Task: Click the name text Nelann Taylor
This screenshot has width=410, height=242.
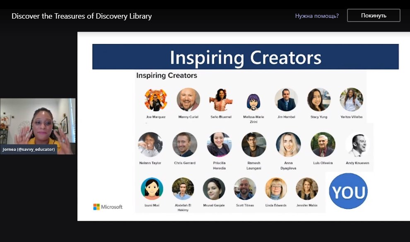Action: coord(150,163)
